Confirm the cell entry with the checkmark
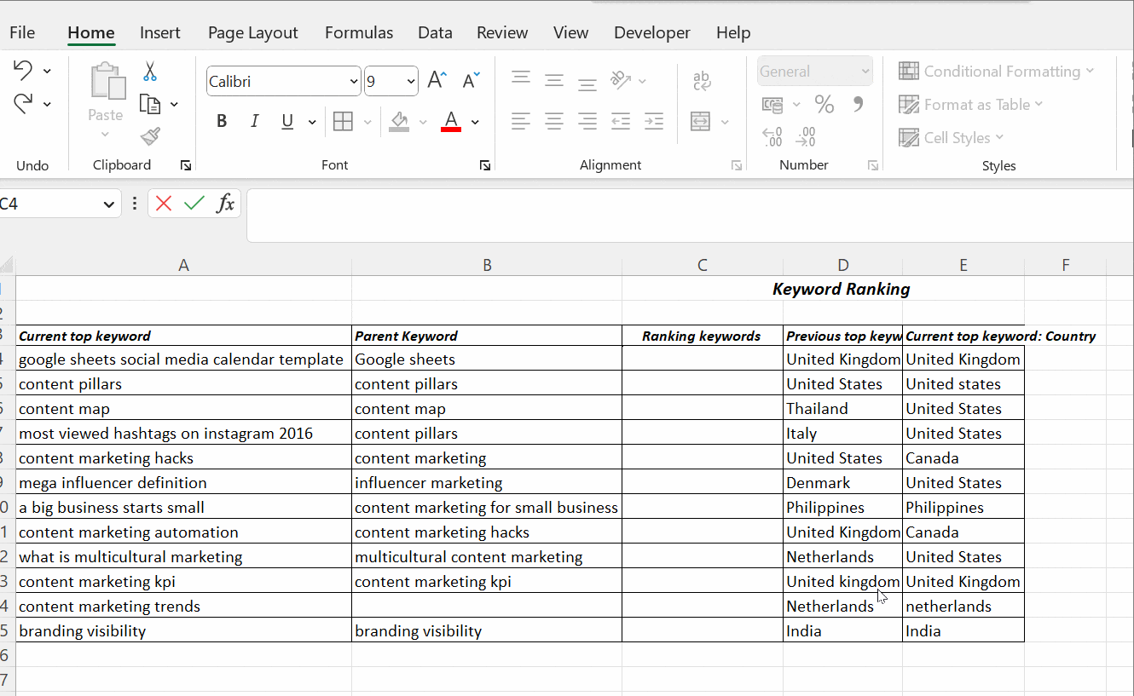The image size is (1134, 696). pyautogui.click(x=194, y=203)
